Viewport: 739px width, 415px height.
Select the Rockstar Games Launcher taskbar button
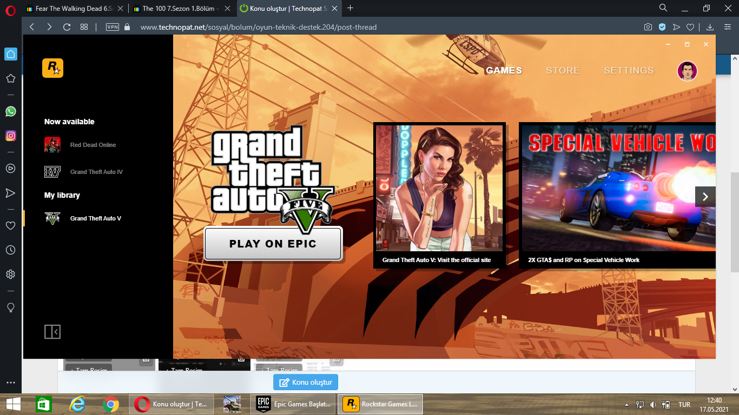[x=380, y=404]
